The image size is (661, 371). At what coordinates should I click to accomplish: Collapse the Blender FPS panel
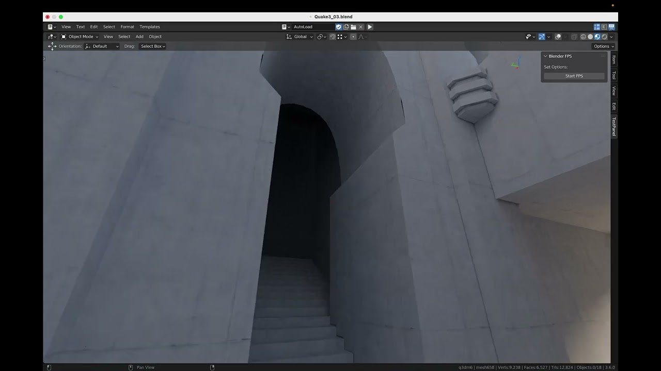click(545, 56)
